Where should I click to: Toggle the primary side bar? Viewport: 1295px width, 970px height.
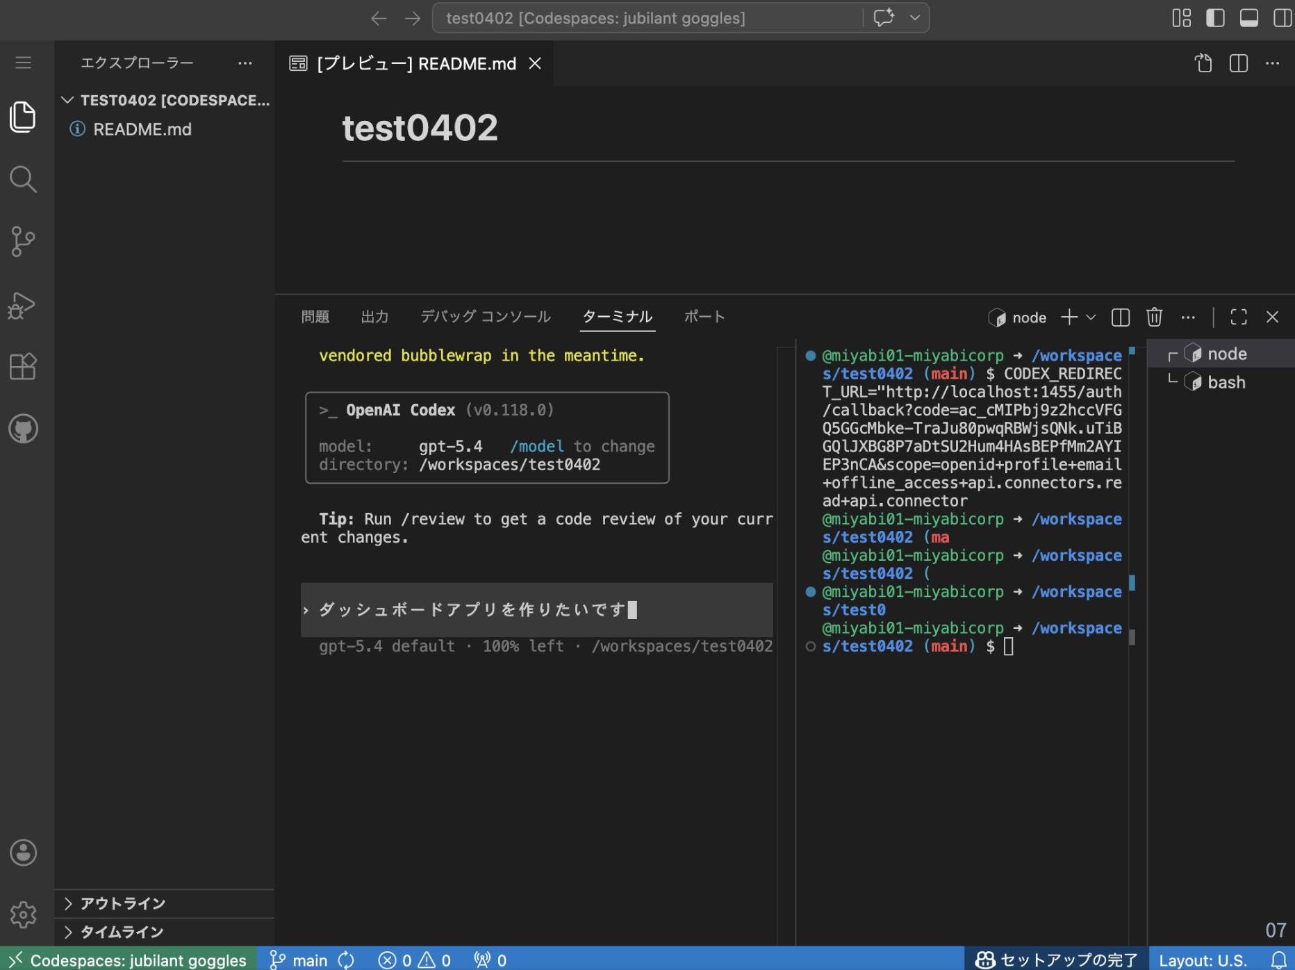[1215, 18]
